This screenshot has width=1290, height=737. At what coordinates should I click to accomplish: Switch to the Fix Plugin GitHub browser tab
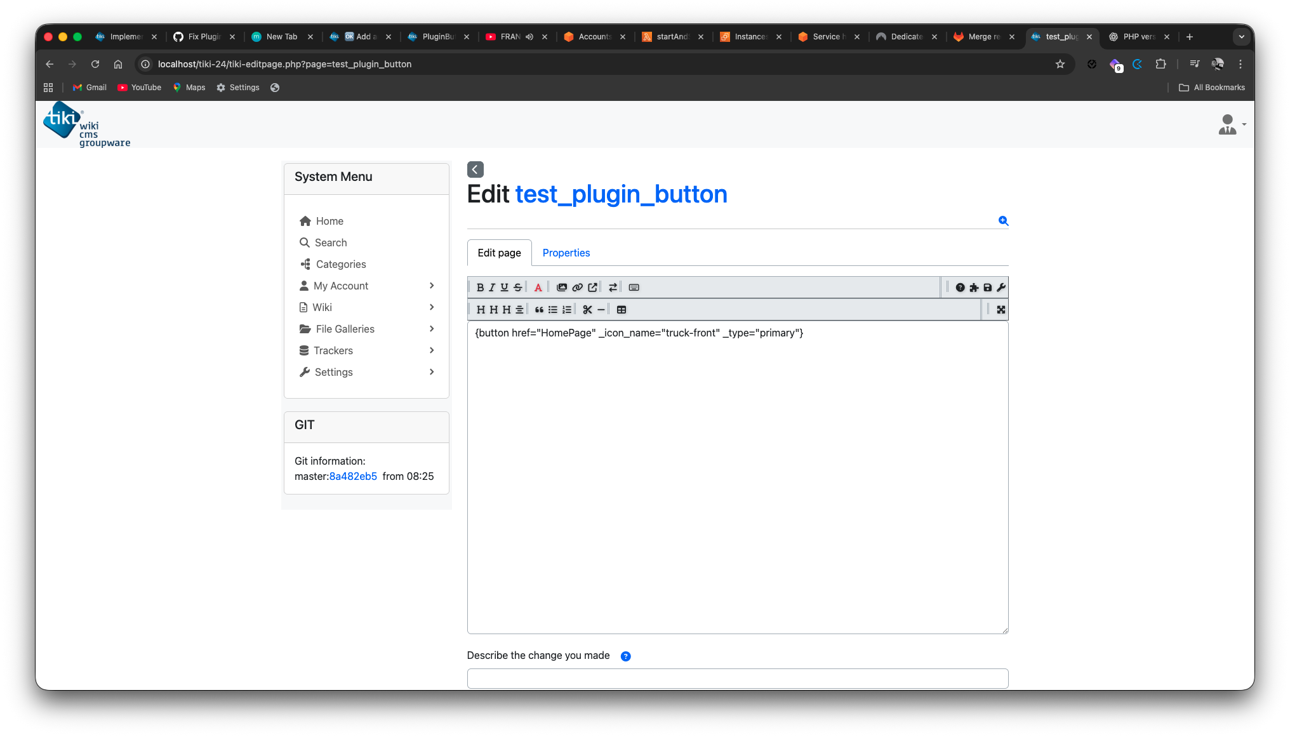(204, 37)
